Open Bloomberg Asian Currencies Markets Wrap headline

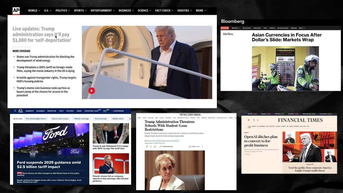pos(287,37)
